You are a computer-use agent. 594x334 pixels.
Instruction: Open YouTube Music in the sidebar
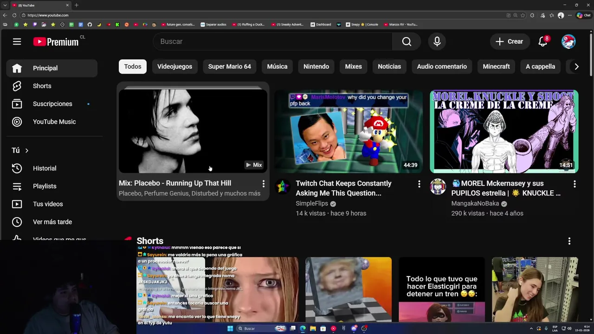tap(52, 122)
